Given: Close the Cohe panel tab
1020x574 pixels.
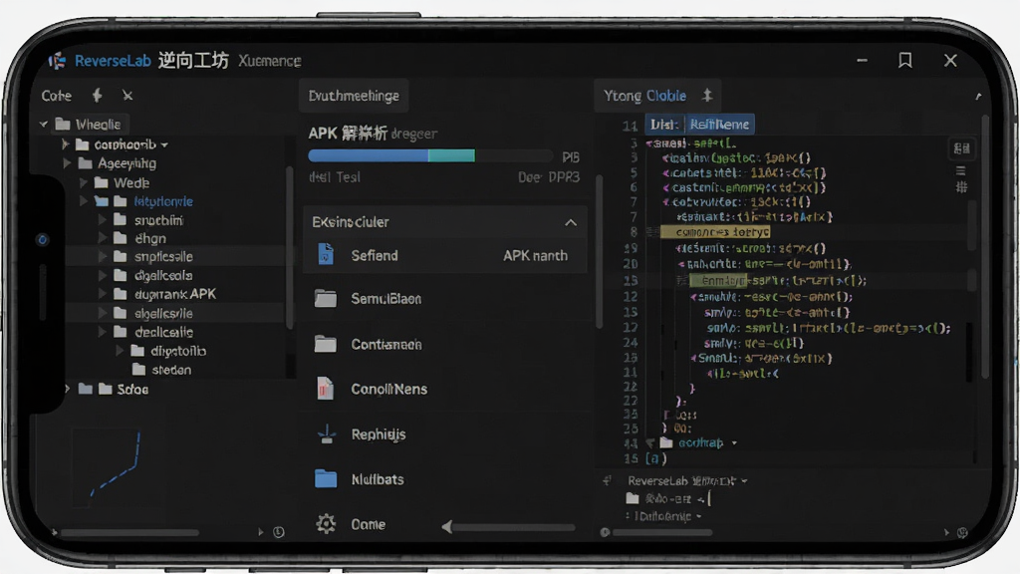Looking at the screenshot, I should click(x=127, y=96).
